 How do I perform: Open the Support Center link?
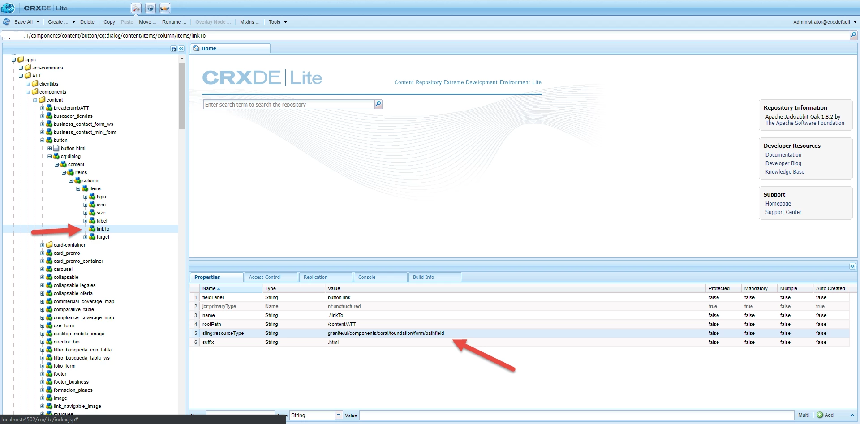point(783,212)
